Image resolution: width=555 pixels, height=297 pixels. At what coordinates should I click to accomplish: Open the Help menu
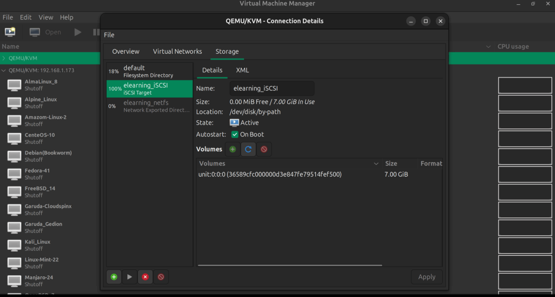(x=67, y=17)
